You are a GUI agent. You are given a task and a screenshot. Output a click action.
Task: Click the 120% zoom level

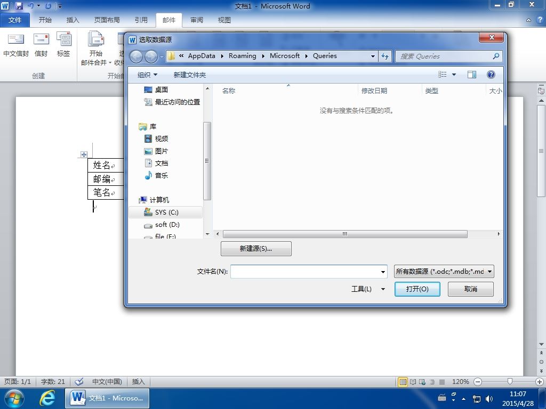460,382
